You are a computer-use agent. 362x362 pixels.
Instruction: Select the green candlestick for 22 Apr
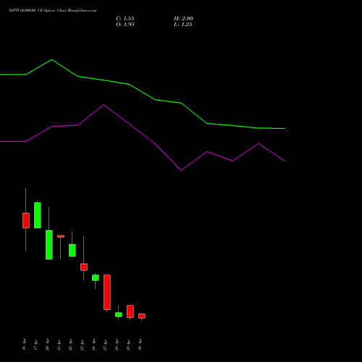[x=72, y=251]
